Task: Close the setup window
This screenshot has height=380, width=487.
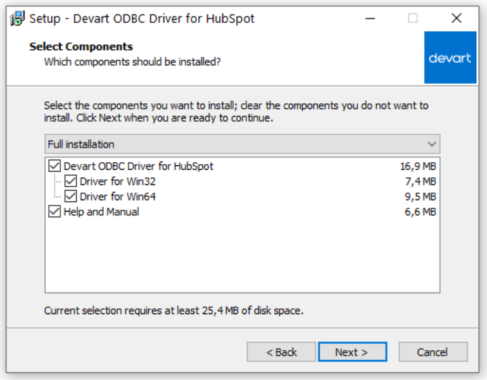Action: coord(457,18)
